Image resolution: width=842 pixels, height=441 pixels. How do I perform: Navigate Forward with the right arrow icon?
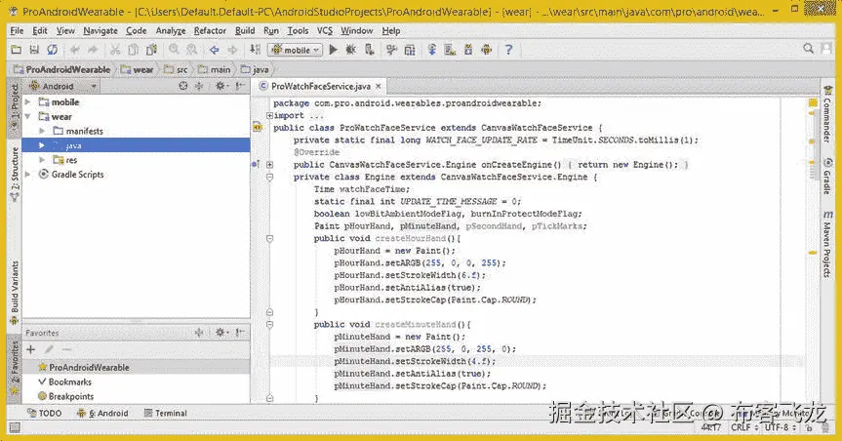[x=232, y=50]
